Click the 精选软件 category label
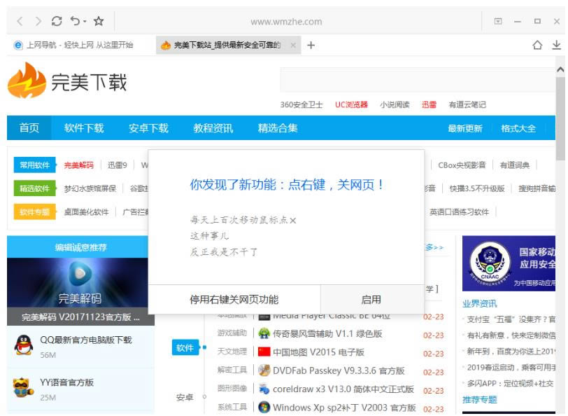Screen dimensions: 568x416 pos(35,188)
